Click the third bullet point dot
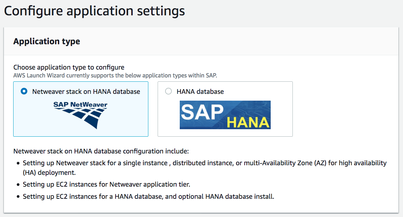 [18, 197]
